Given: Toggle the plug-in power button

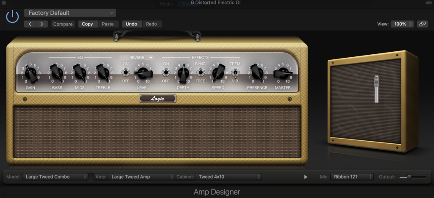Looking at the screenshot, I should coord(12,17).
